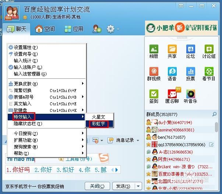Expand the 帮助 submenu
Viewport: 222px width, 194px height.
pyautogui.click(x=47, y=154)
